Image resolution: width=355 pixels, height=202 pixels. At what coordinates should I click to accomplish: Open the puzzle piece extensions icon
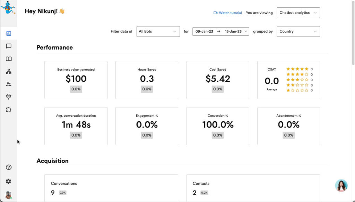pyautogui.click(x=9, y=109)
